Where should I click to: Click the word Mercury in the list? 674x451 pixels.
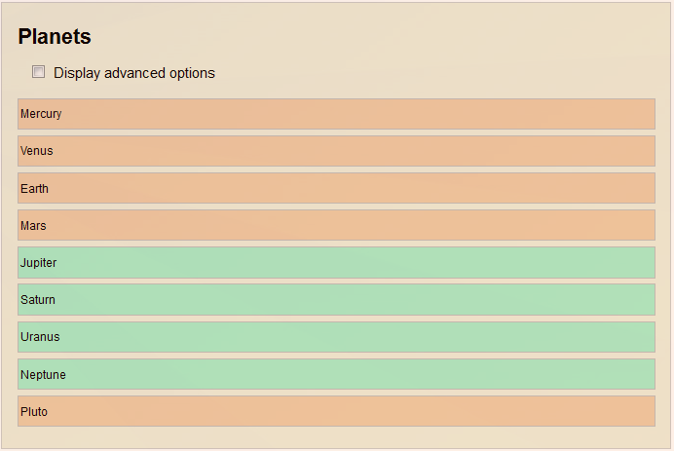(41, 114)
